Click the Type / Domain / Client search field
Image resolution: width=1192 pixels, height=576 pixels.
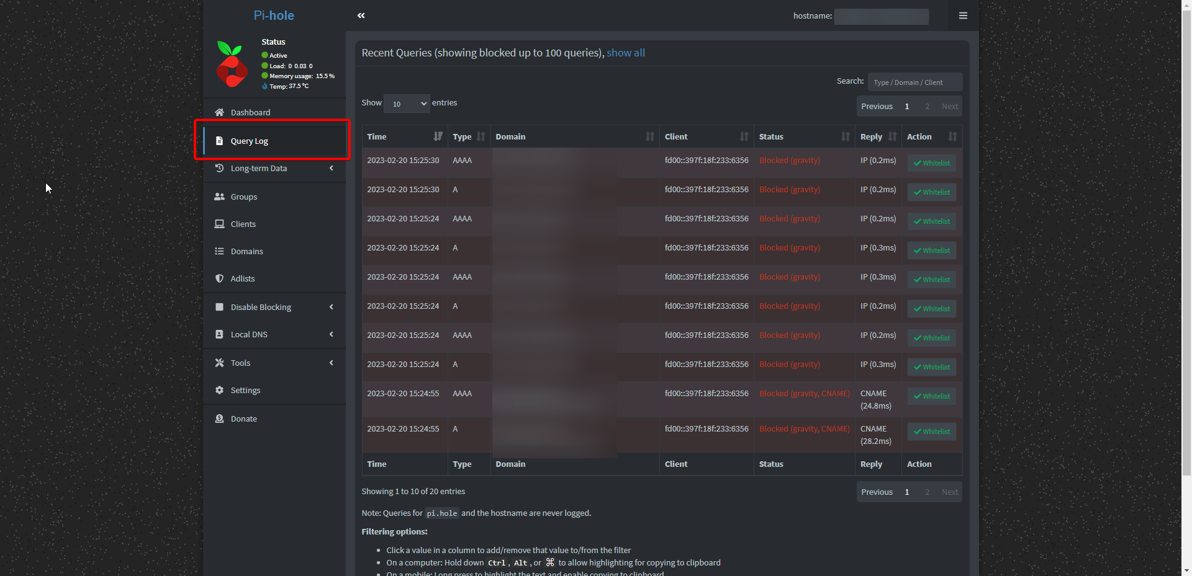point(914,82)
